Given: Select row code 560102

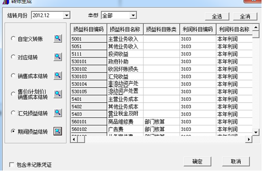Looking at the screenshot, I should click(x=89, y=129).
